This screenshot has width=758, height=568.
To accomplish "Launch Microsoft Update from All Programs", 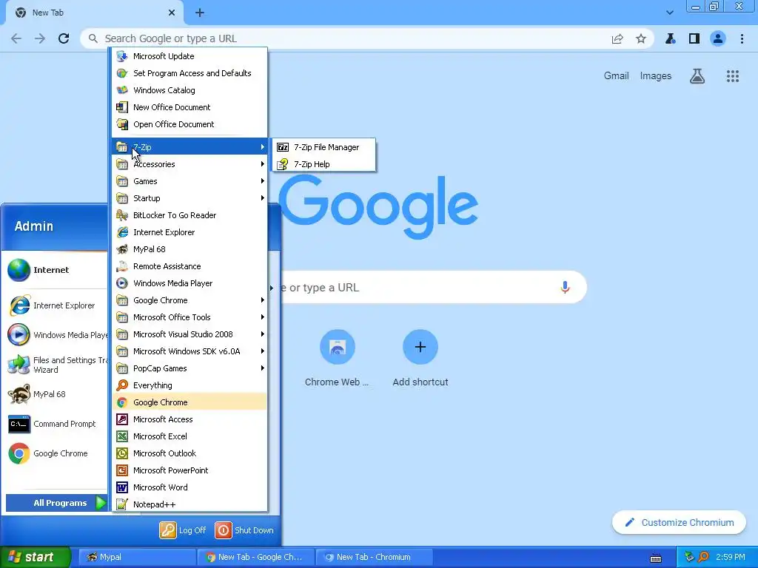I will point(189,56).
